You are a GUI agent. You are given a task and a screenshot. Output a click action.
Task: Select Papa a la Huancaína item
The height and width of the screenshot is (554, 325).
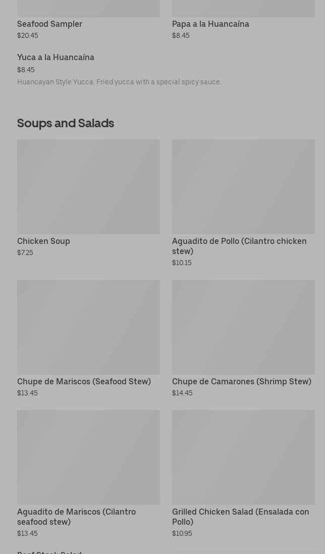[210, 24]
